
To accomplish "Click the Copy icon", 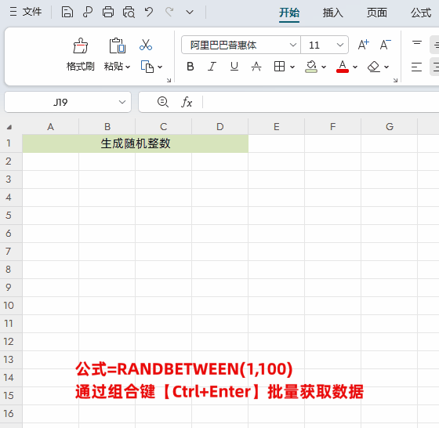I will pyautogui.click(x=147, y=67).
